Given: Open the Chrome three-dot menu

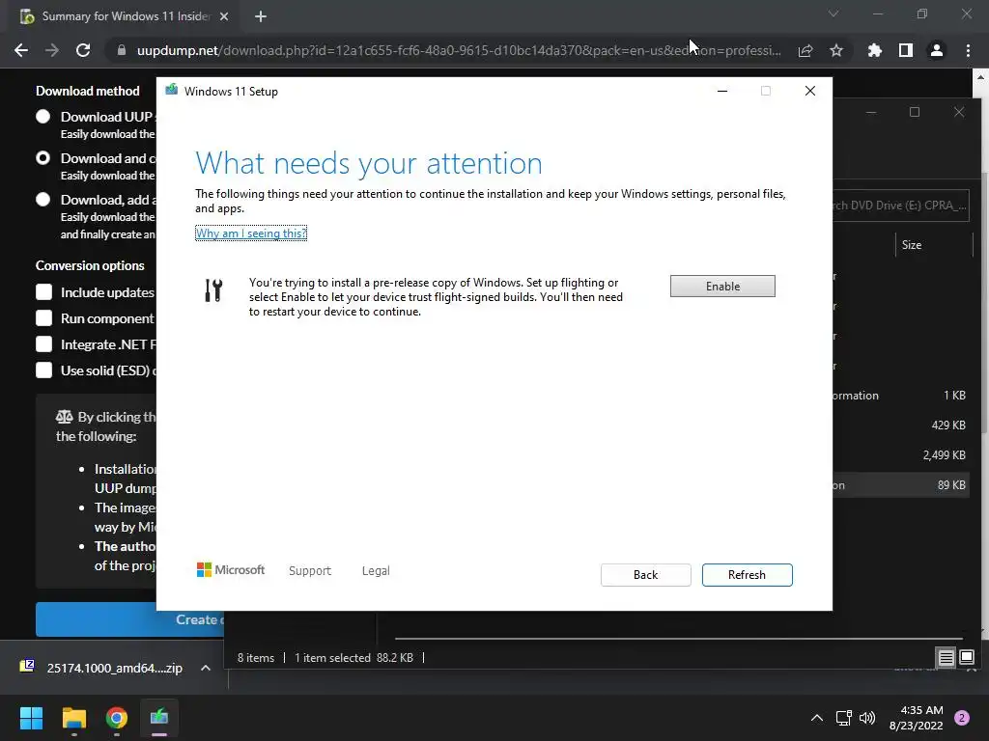Looking at the screenshot, I should tap(968, 50).
